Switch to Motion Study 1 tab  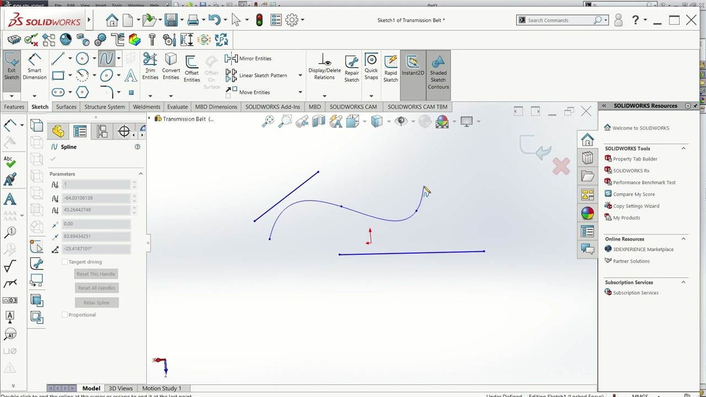[162, 388]
